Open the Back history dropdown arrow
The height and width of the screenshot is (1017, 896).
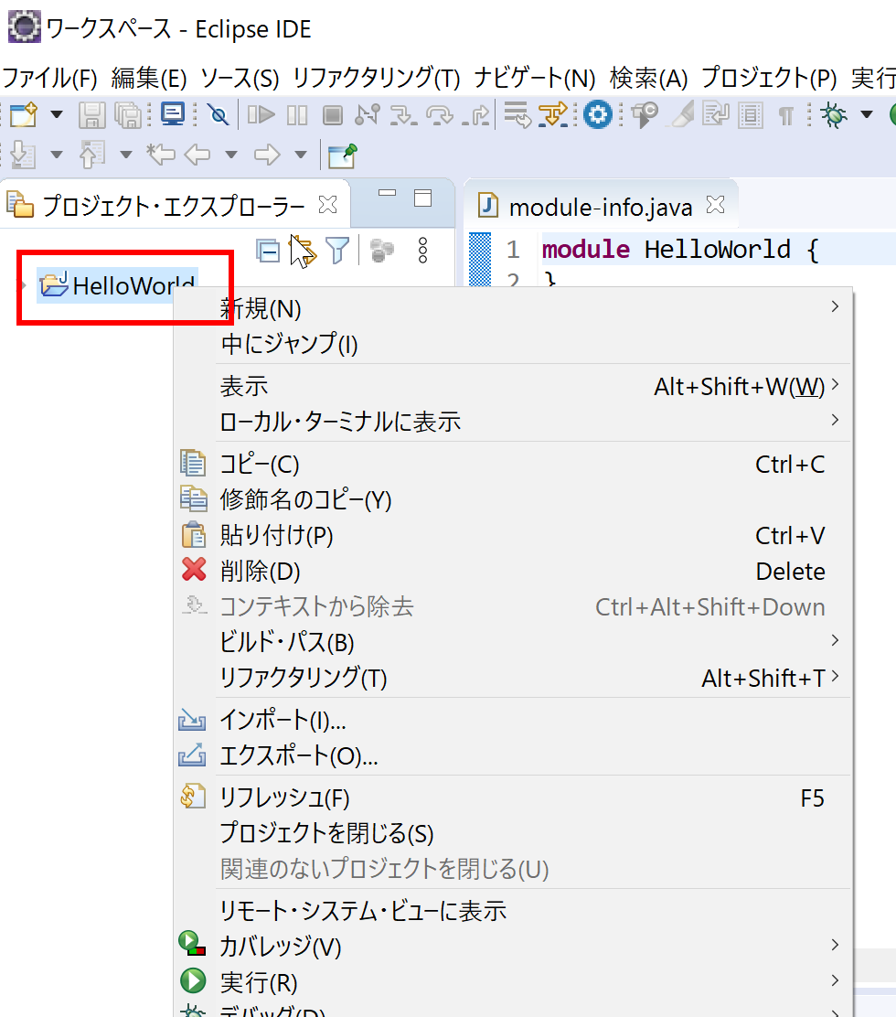(x=230, y=155)
